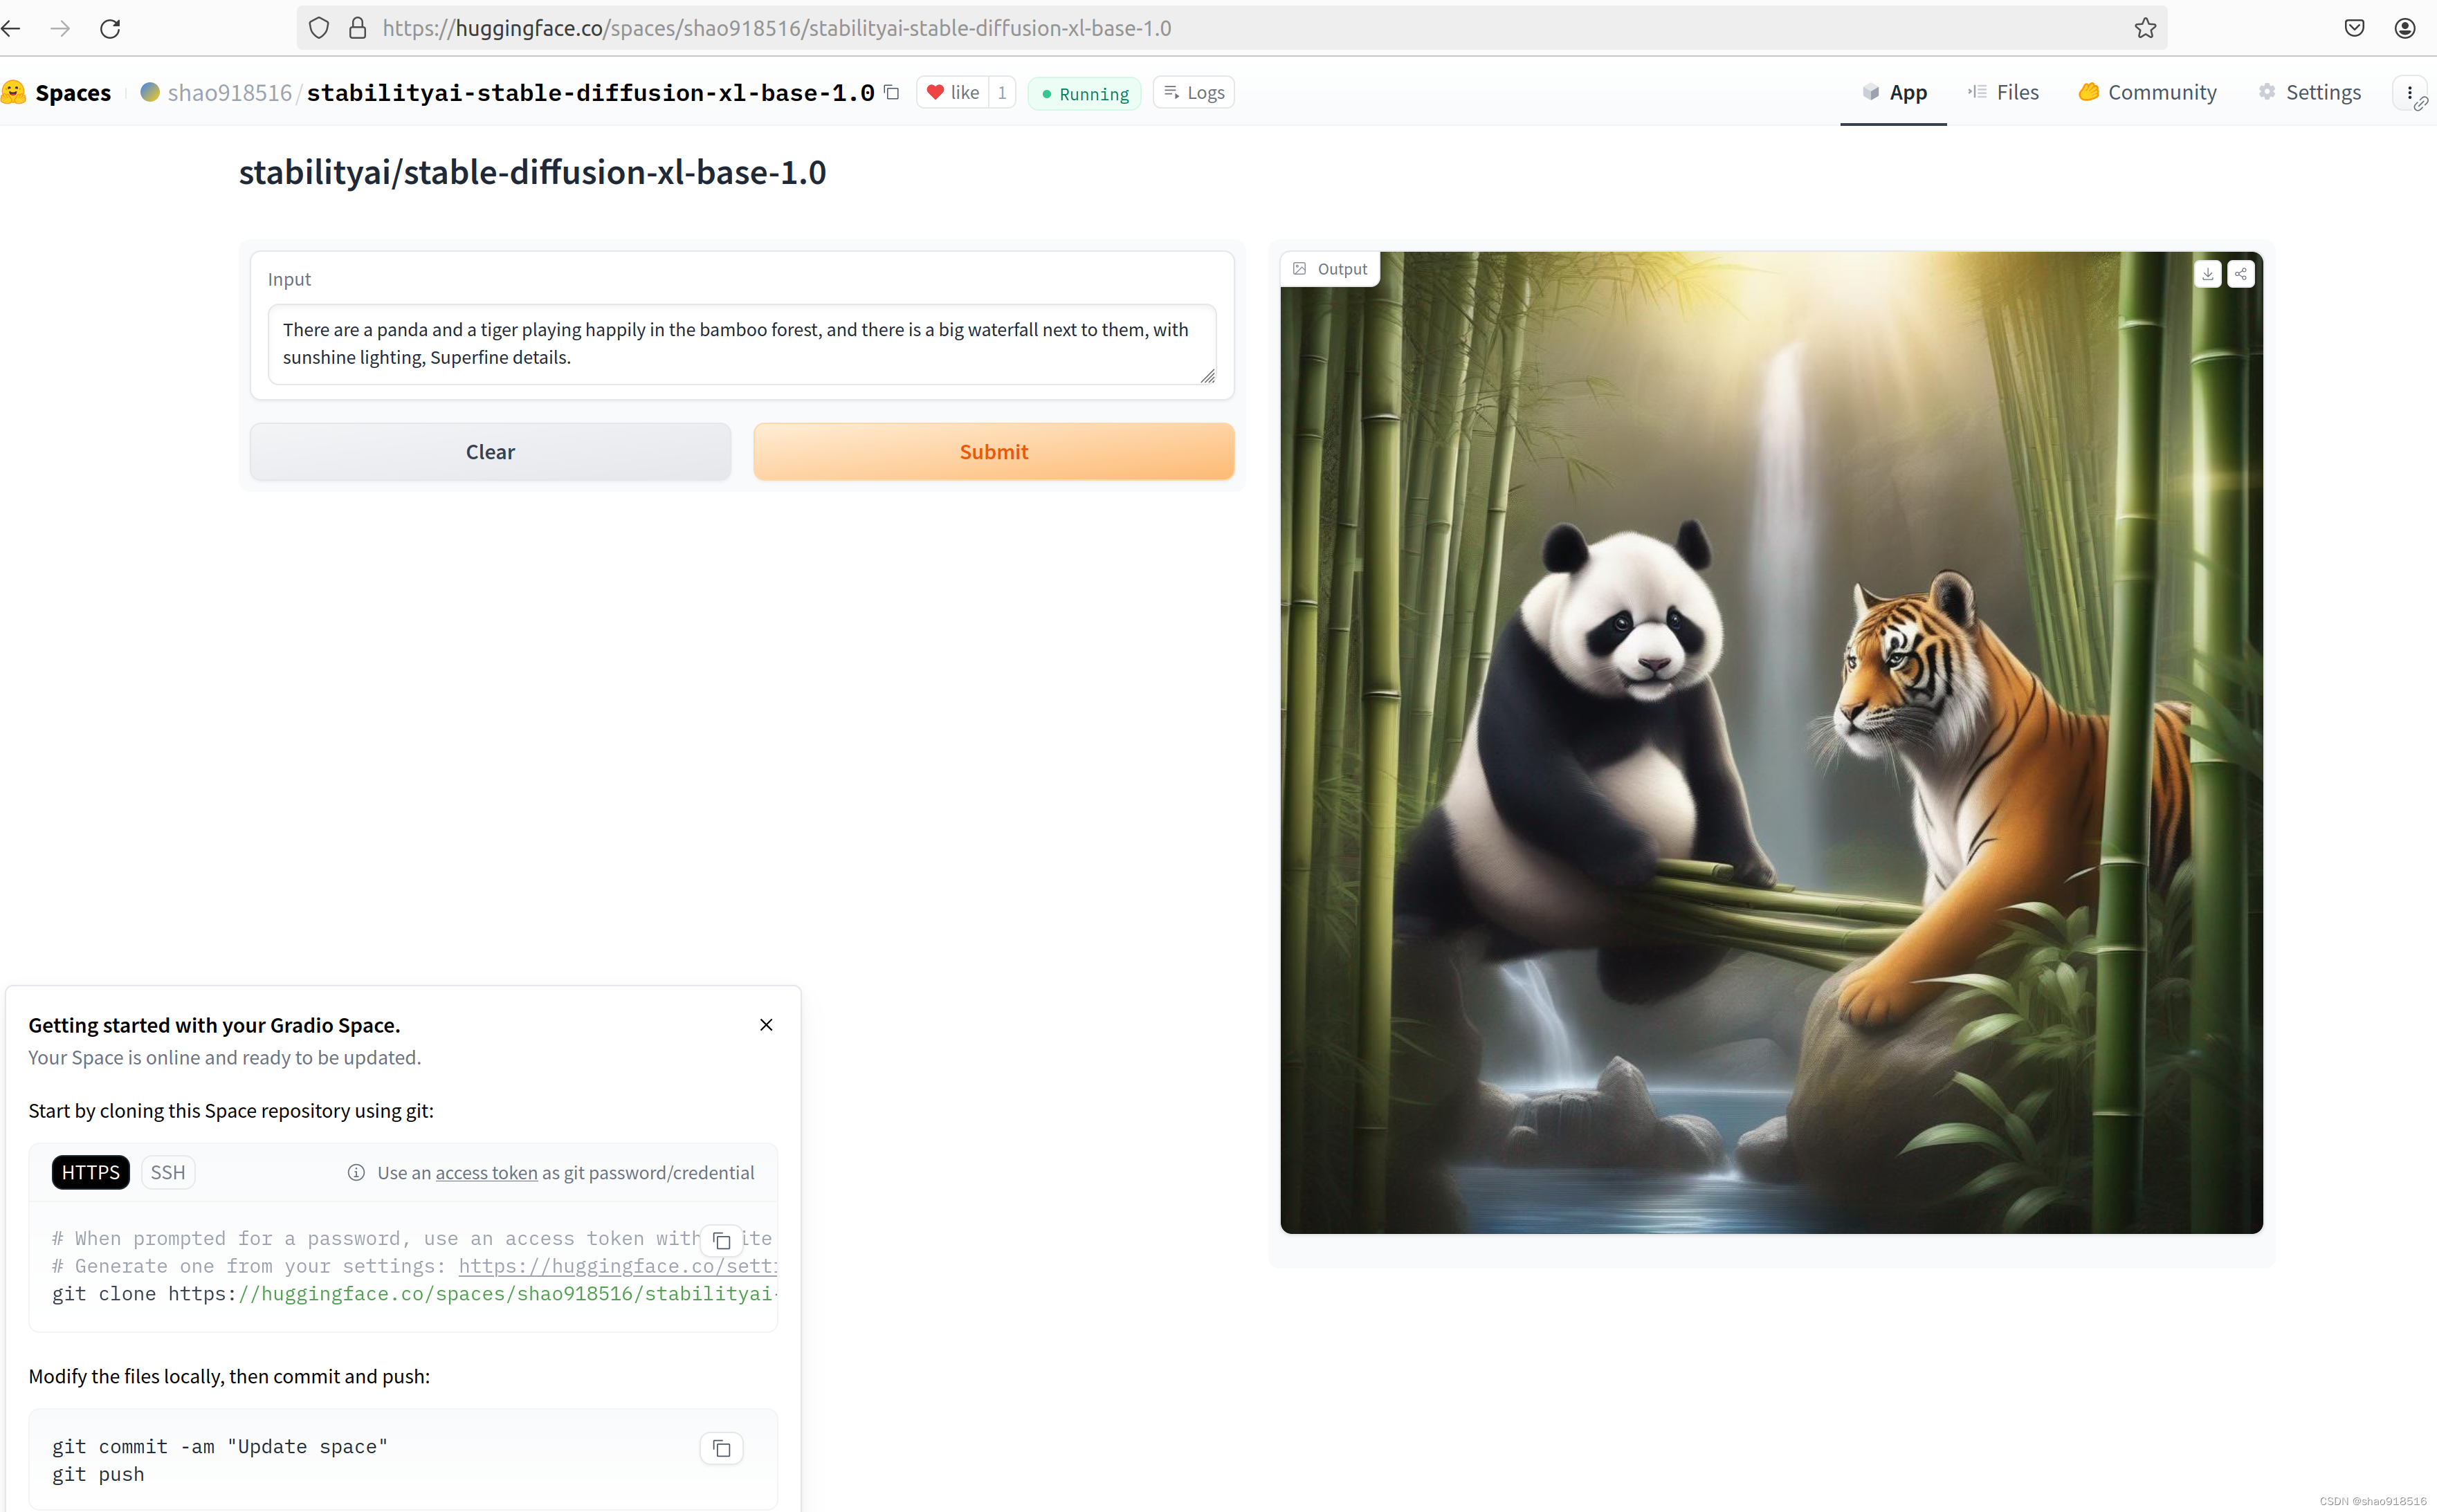The height and width of the screenshot is (1512, 2437).
Task: Copy the Space name to clipboard
Action: pyautogui.click(x=891, y=92)
